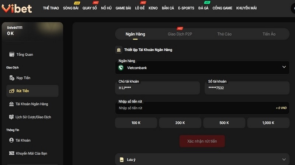
Task: Click the Tài Khoản Ngân Hàng bank icon
Action: 11,104
